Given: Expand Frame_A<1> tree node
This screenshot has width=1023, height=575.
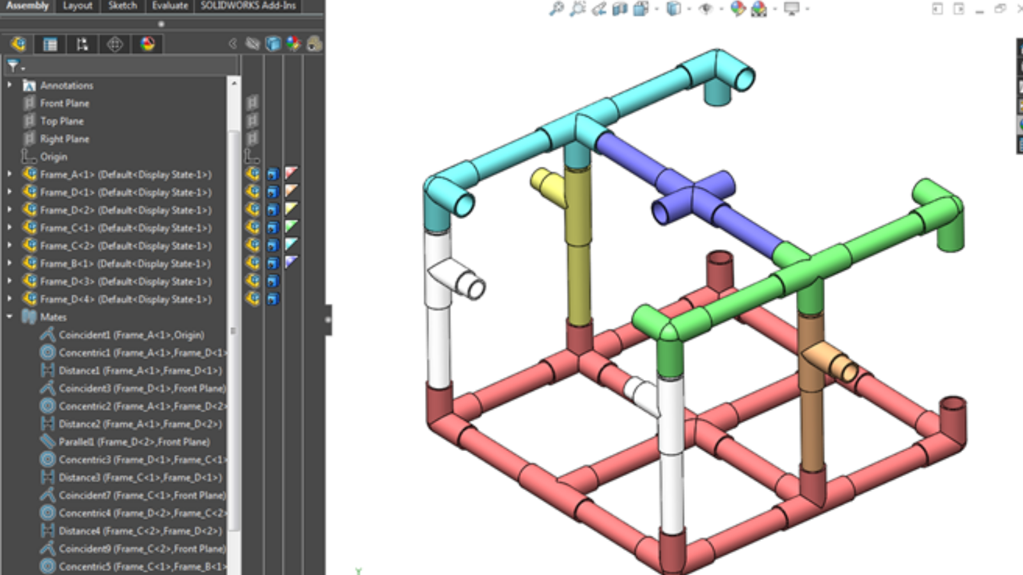Looking at the screenshot, I should pos(10,174).
